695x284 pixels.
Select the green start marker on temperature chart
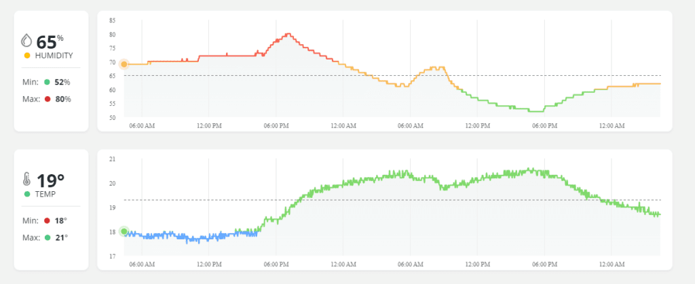click(x=124, y=231)
